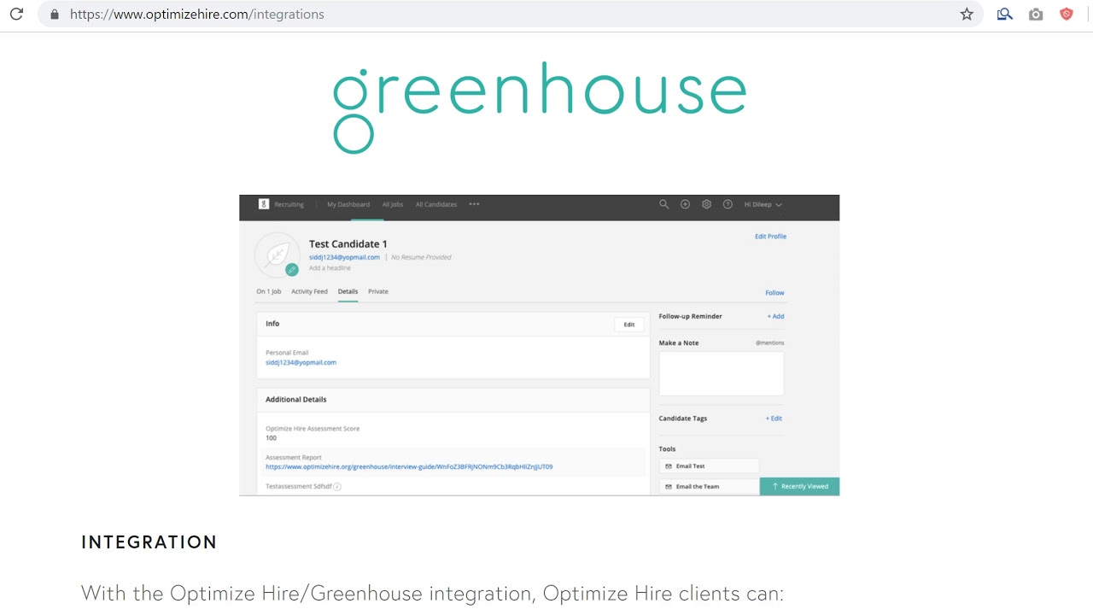Click the Optimize Hire Assessment Score label
Image resolution: width=1093 pixels, height=615 pixels.
tap(313, 429)
